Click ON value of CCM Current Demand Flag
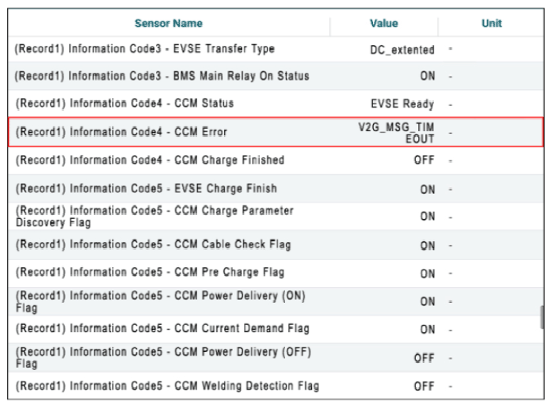The width and height of the screenshot is (552, 408). pos(428,330)
